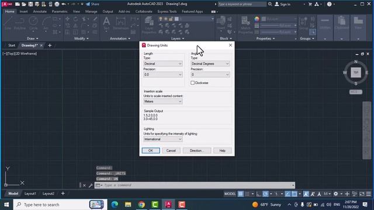
Task: Open the Angle Type dropdown showing Decimal Degrees
Action: coord(210,64)
